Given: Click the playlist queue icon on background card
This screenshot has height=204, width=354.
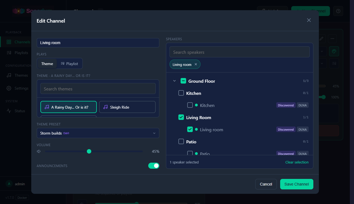Looking at the screenshot, I should click(x=334, y=63).
